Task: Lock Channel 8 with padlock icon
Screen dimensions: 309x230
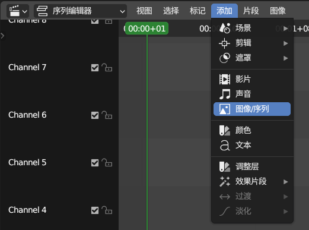Action: [x=108, y=21]
